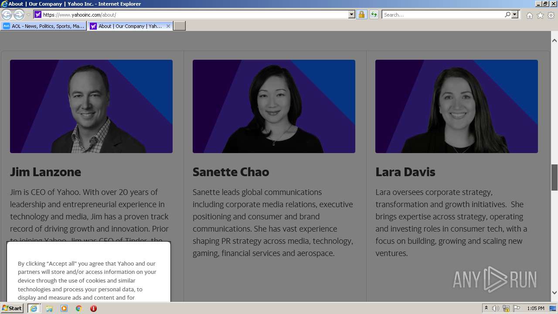Open the browser Home page icon

pyautogui.click(x=530, y=15)
